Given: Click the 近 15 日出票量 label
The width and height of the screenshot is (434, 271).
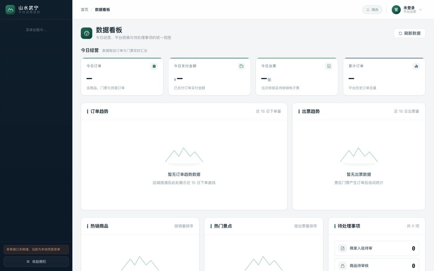Looking at the screenshot, I should coord(407,111).
